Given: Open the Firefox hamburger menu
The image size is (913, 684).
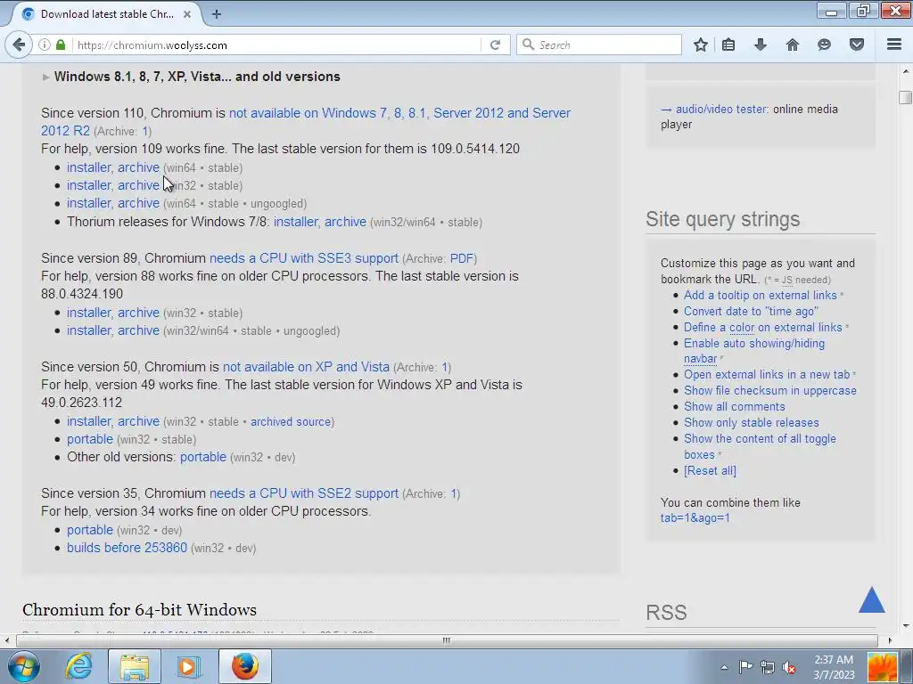Looking at the screenshot, I should point(894,45).
